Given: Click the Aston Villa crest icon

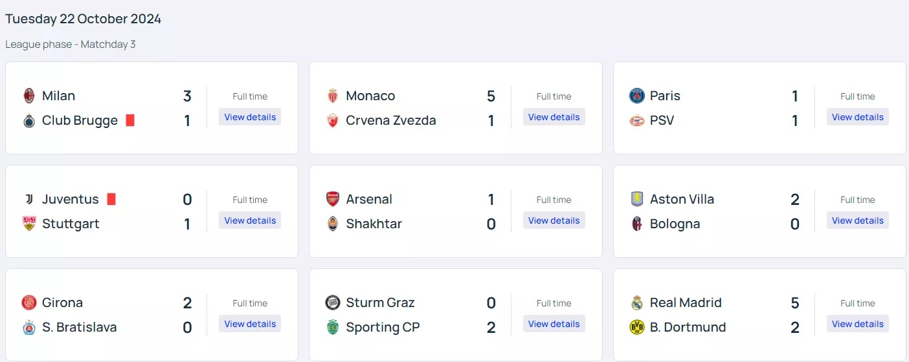Looking at the screenshot, I should pos(637,199).
